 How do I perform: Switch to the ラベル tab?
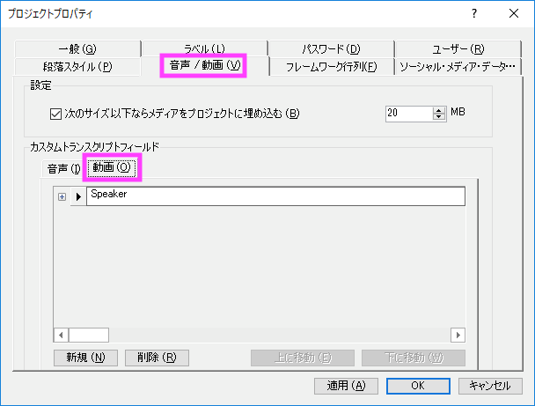coord(204,48)
